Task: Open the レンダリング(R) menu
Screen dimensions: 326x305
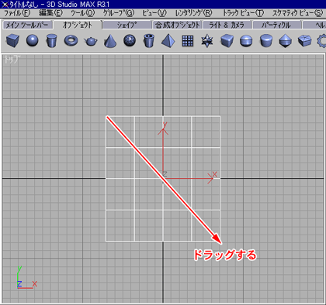Action: [x=194, y=13]
